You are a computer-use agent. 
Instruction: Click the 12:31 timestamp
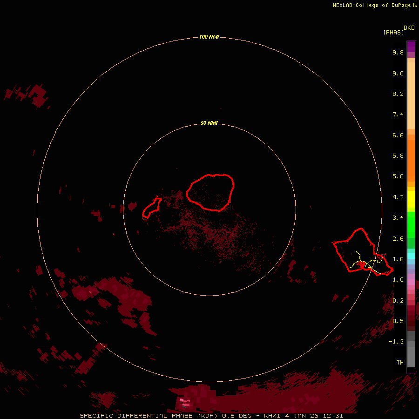tap(333, 416)
